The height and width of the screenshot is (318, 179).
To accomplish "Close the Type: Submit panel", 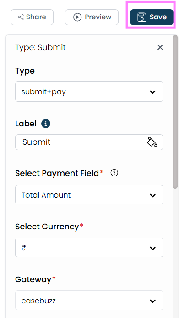I will tap(160, 47).
